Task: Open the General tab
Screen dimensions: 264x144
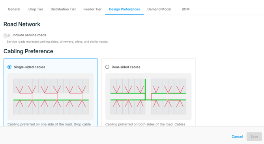Action: coord(14,9)
